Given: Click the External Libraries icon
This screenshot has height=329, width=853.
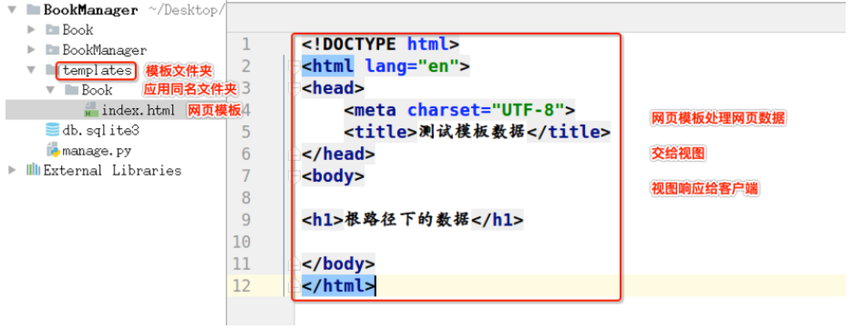Looking at the screenshot, I should click(33, 170).
